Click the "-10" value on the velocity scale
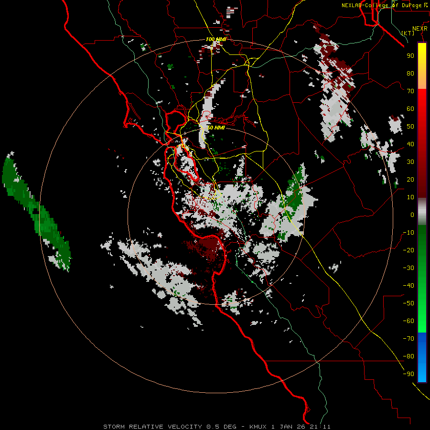Image resolution: width=430 pixels, height=430 pixels. click(x=408, y=233)
